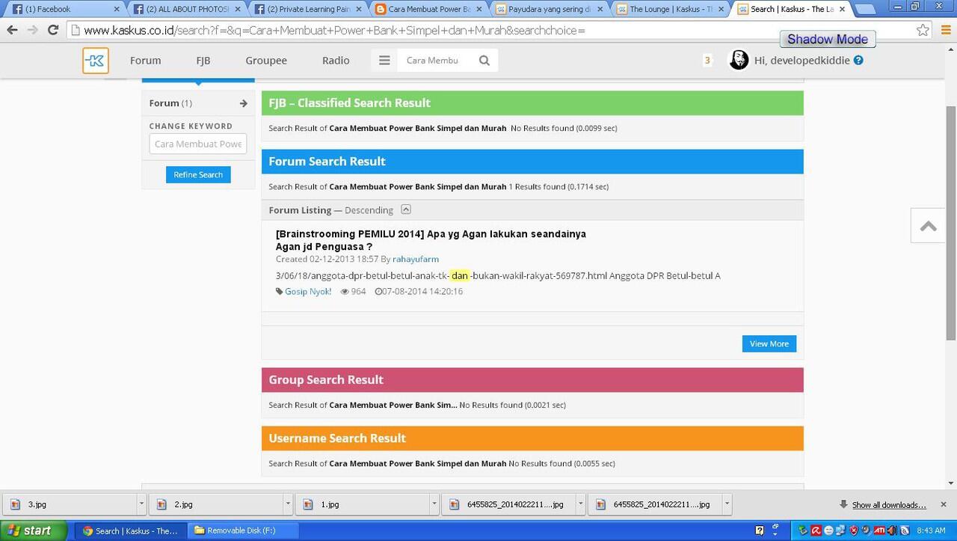Open the 1.jpg download item

[362, 504]
